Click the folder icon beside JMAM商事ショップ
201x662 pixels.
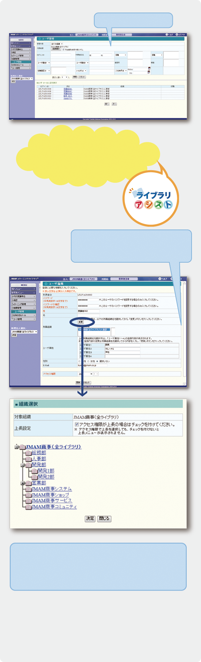(29, 495)
